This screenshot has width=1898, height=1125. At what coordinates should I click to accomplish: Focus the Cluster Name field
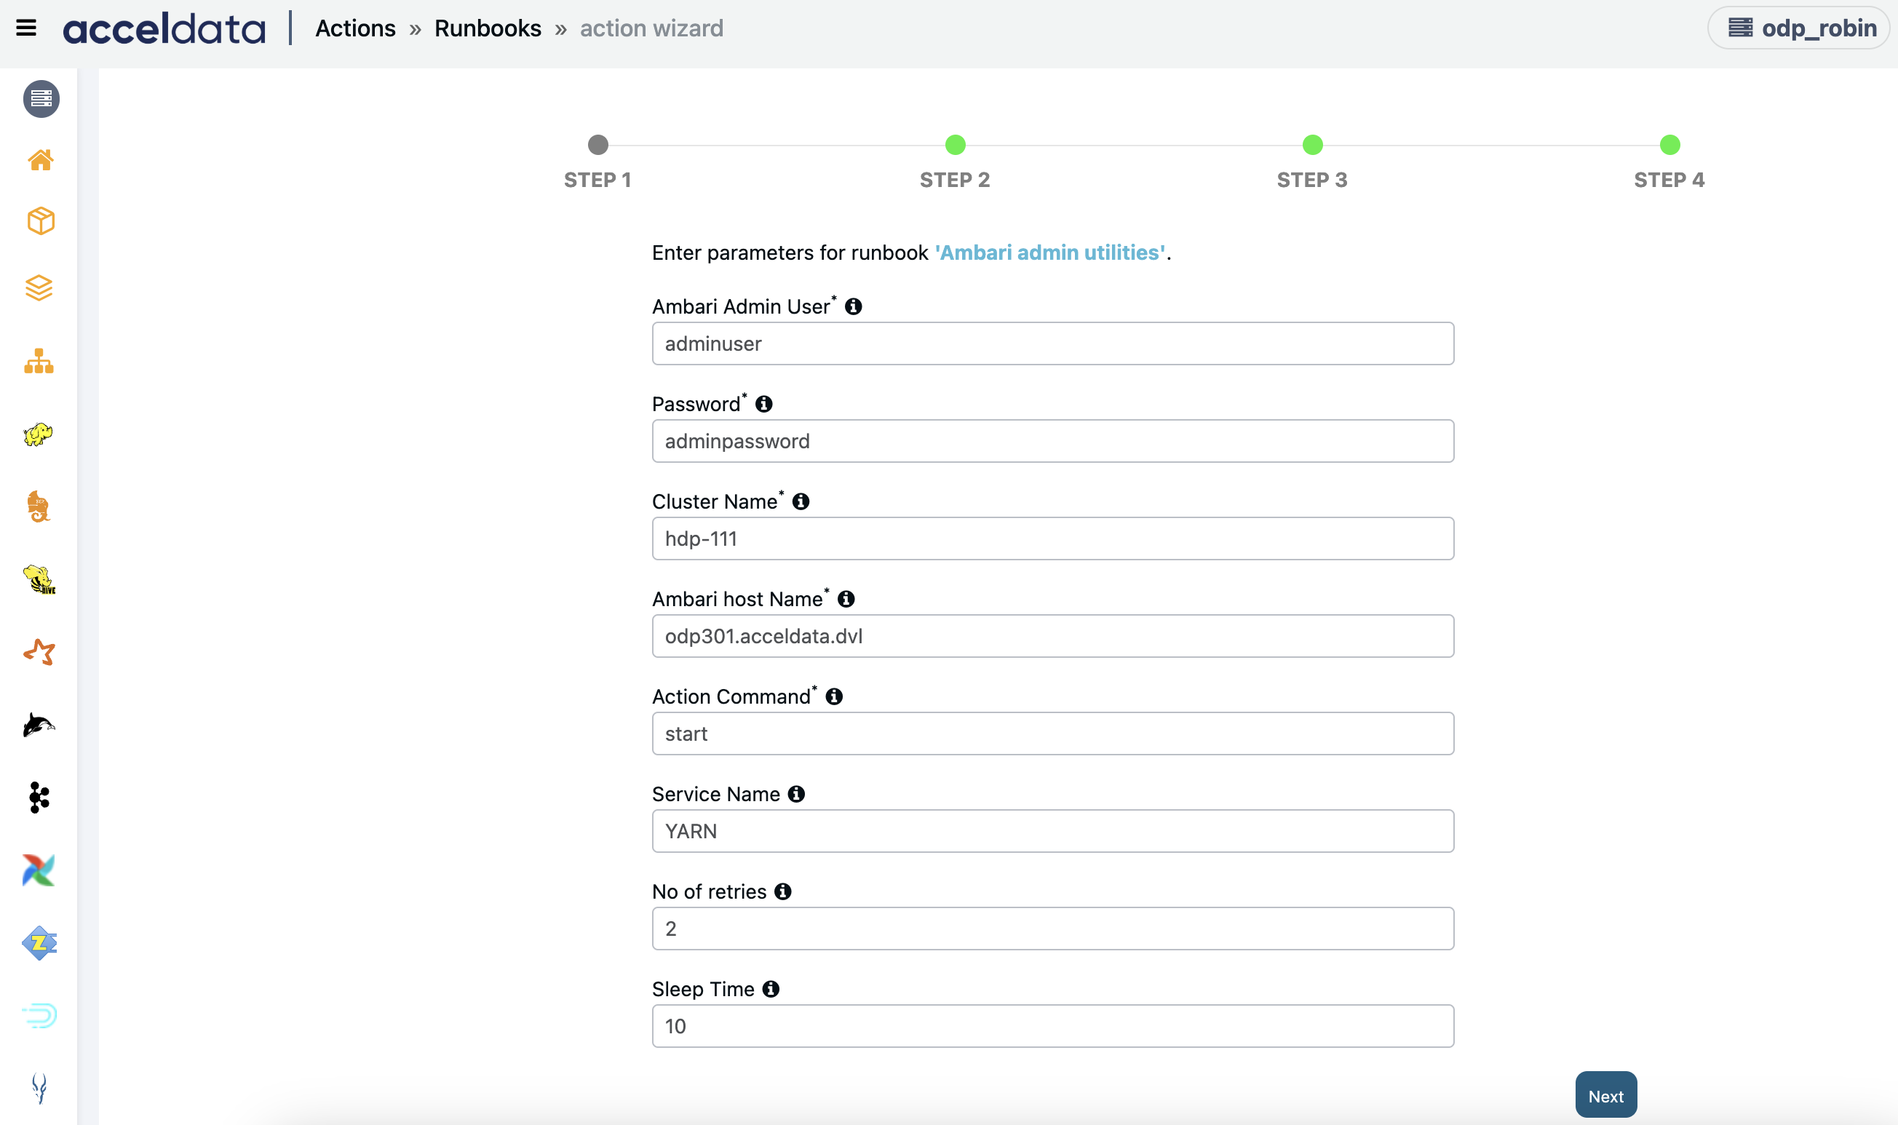(1053, 539)
